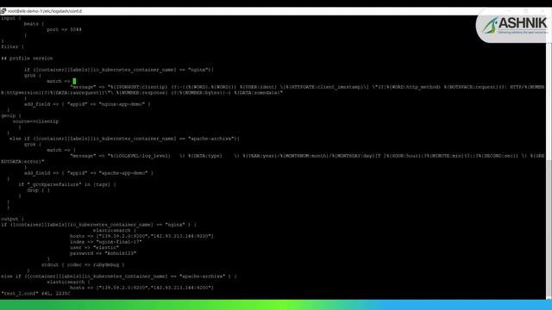Click the password => "Ashnik123" line
552x310 pixels.
pyautogui.click(x=103, y=253)
